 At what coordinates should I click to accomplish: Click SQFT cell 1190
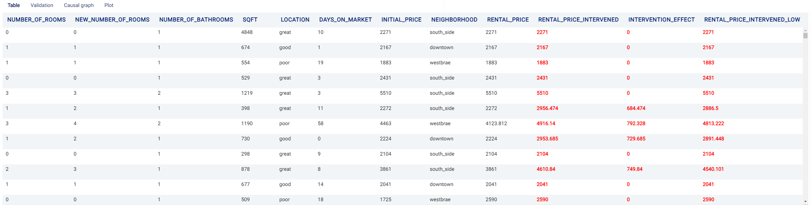247,124
